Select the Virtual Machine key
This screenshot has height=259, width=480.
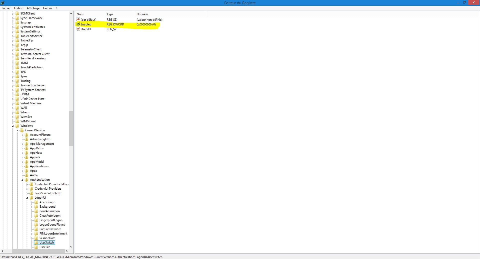(31, 103)
